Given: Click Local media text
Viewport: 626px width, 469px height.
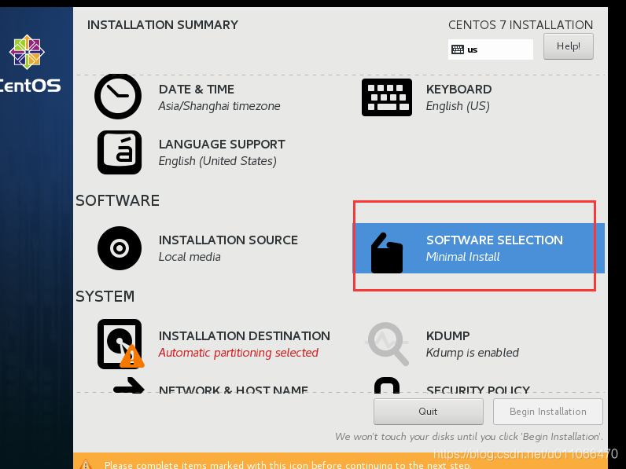Looking at the screenshot, I should click(x=190, y=257).
